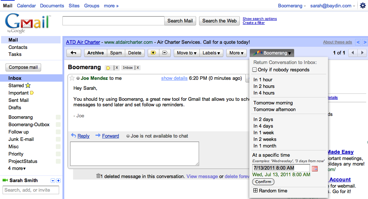Click the green chat status camera icon
Image resolution: width=368 pixels, height=199 pixels.
coord(5,180)
